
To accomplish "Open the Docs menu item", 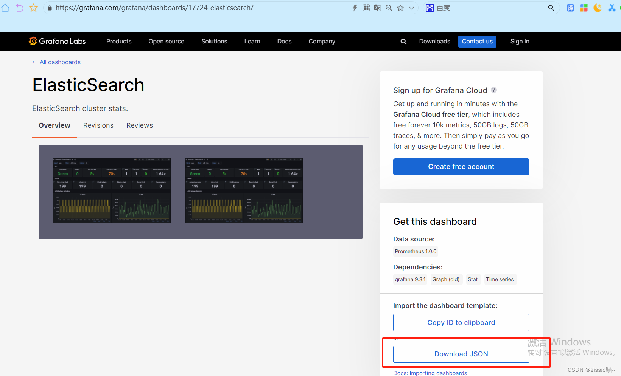I will (x=284, y=42).
